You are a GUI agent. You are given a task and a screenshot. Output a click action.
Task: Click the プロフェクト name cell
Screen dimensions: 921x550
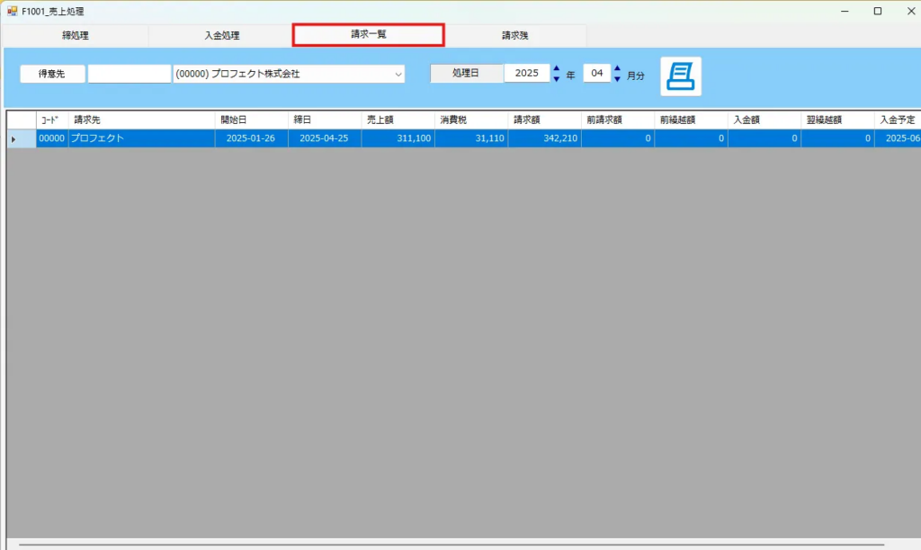click(x=141, y=138)
